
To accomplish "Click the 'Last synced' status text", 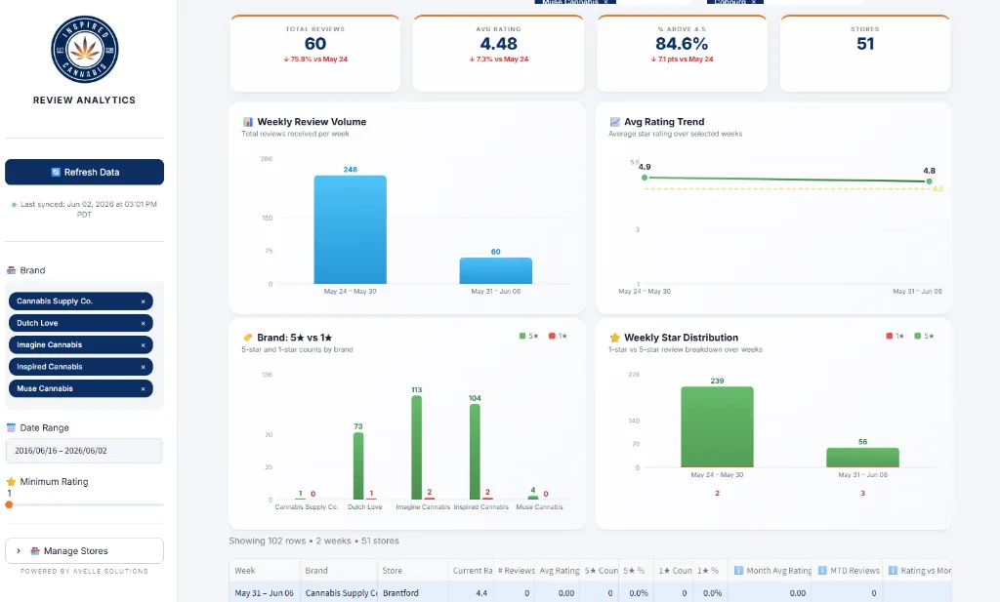I will pos(88,209).
